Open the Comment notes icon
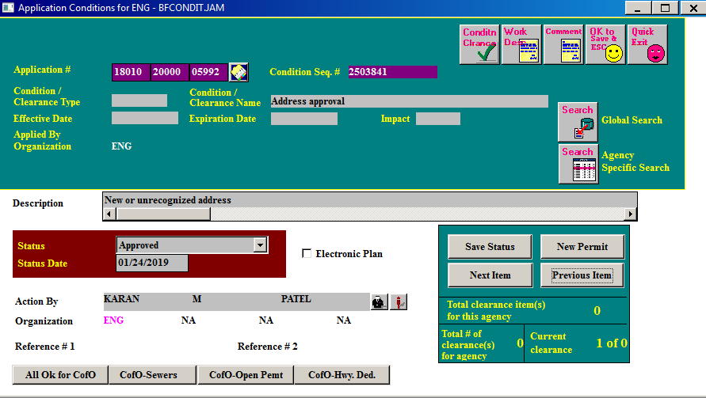This screenshot has width=706, height=398. pyautogui.click(x=563, y=44)
